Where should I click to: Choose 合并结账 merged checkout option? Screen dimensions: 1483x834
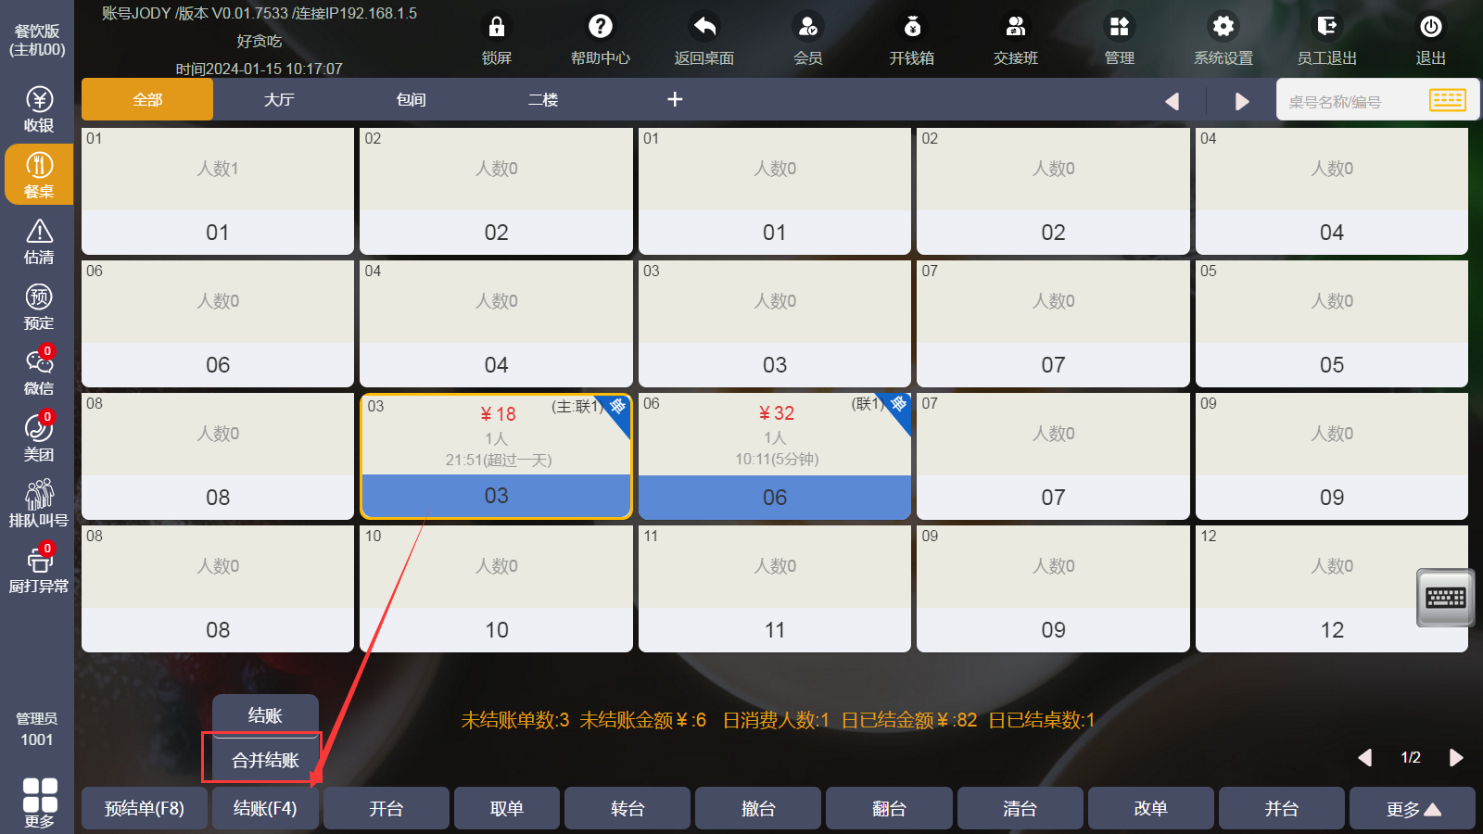[x=265, y=760]
